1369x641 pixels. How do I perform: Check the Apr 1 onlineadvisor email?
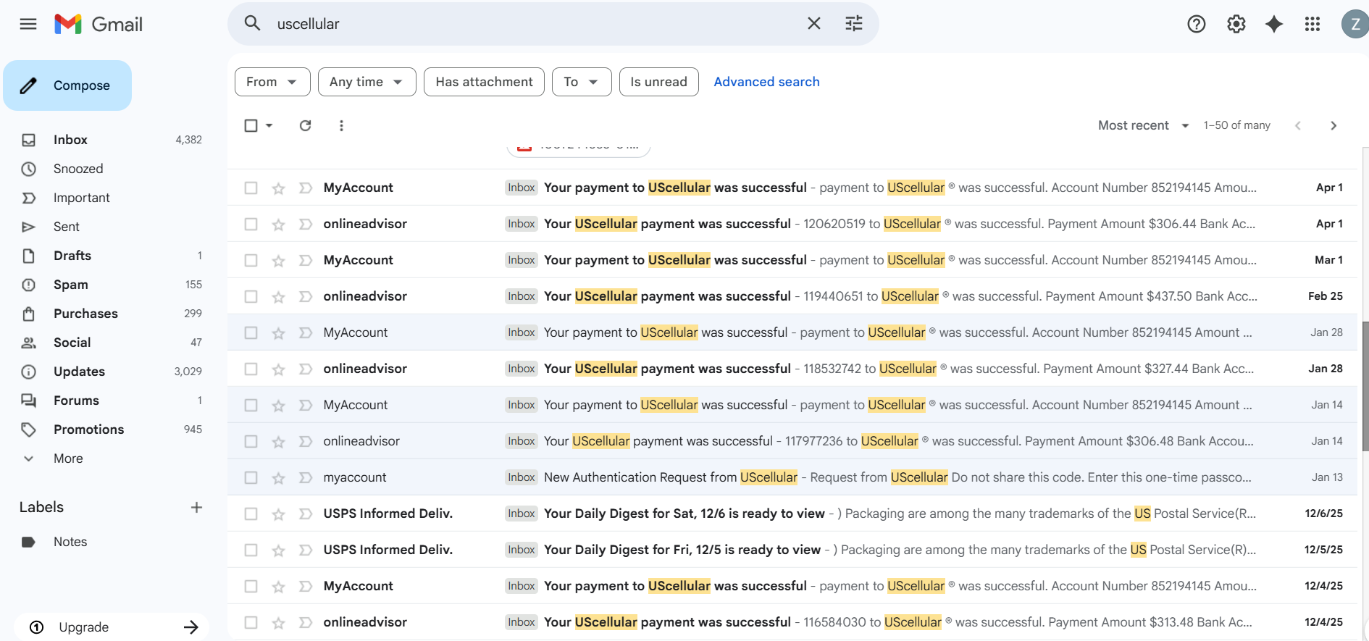click(x=251, y=224)
